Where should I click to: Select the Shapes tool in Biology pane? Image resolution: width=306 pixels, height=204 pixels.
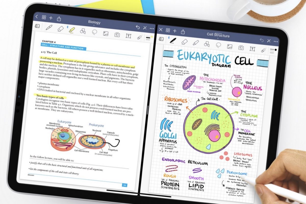tap(83, 31)
